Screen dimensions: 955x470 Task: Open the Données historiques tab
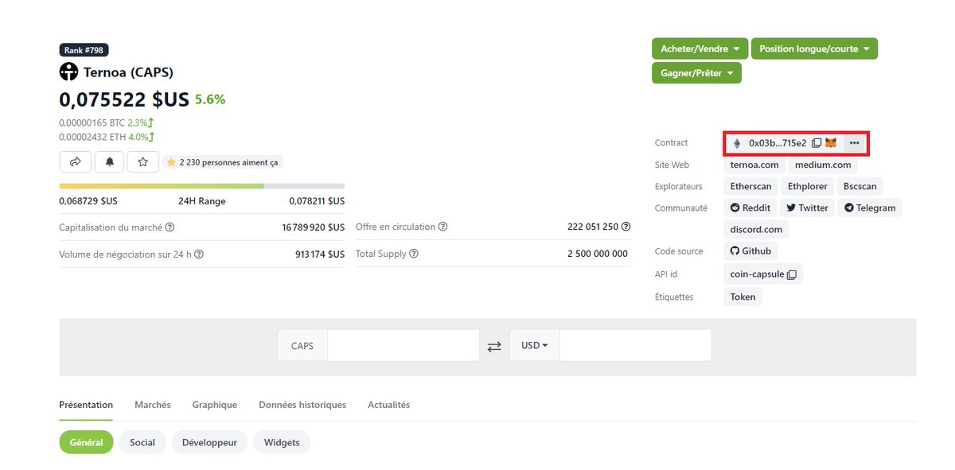pos(302,405)
